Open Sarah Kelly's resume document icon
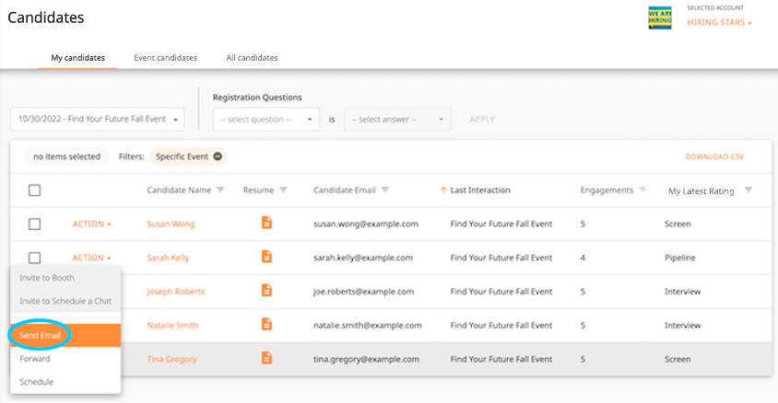Image resolution: width=778 pixels, height=403 pixels. coord(266,257)
